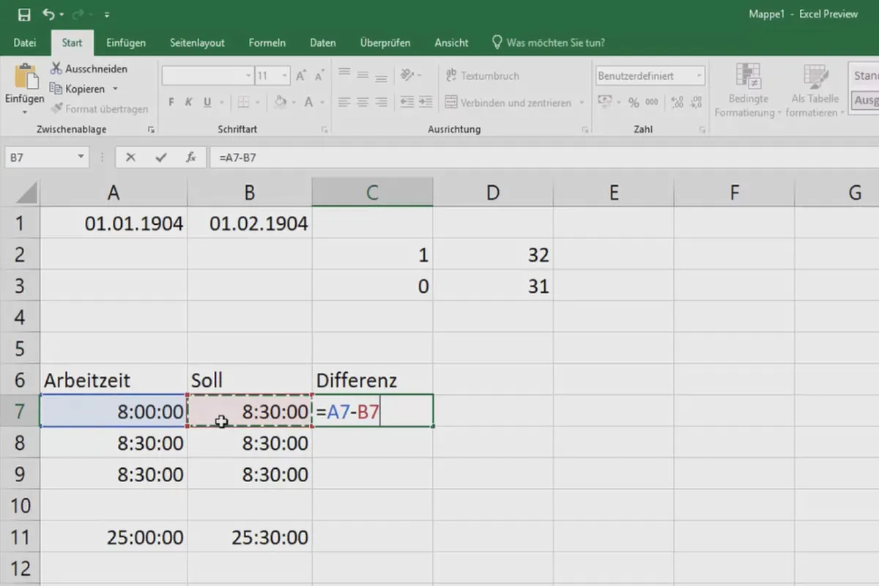Toggle Textumbruch wrap text

483,75
